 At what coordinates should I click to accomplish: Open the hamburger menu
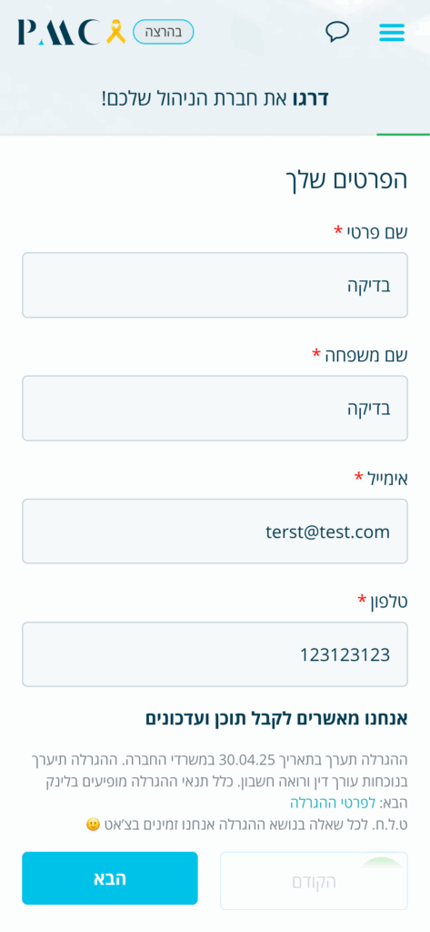(x=392, y=32)
